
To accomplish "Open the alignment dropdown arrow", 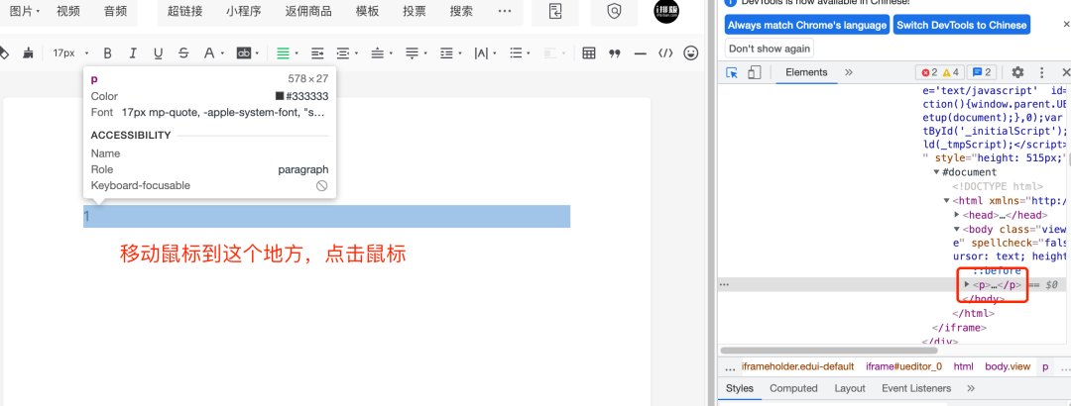I will (x=297, y=53).
